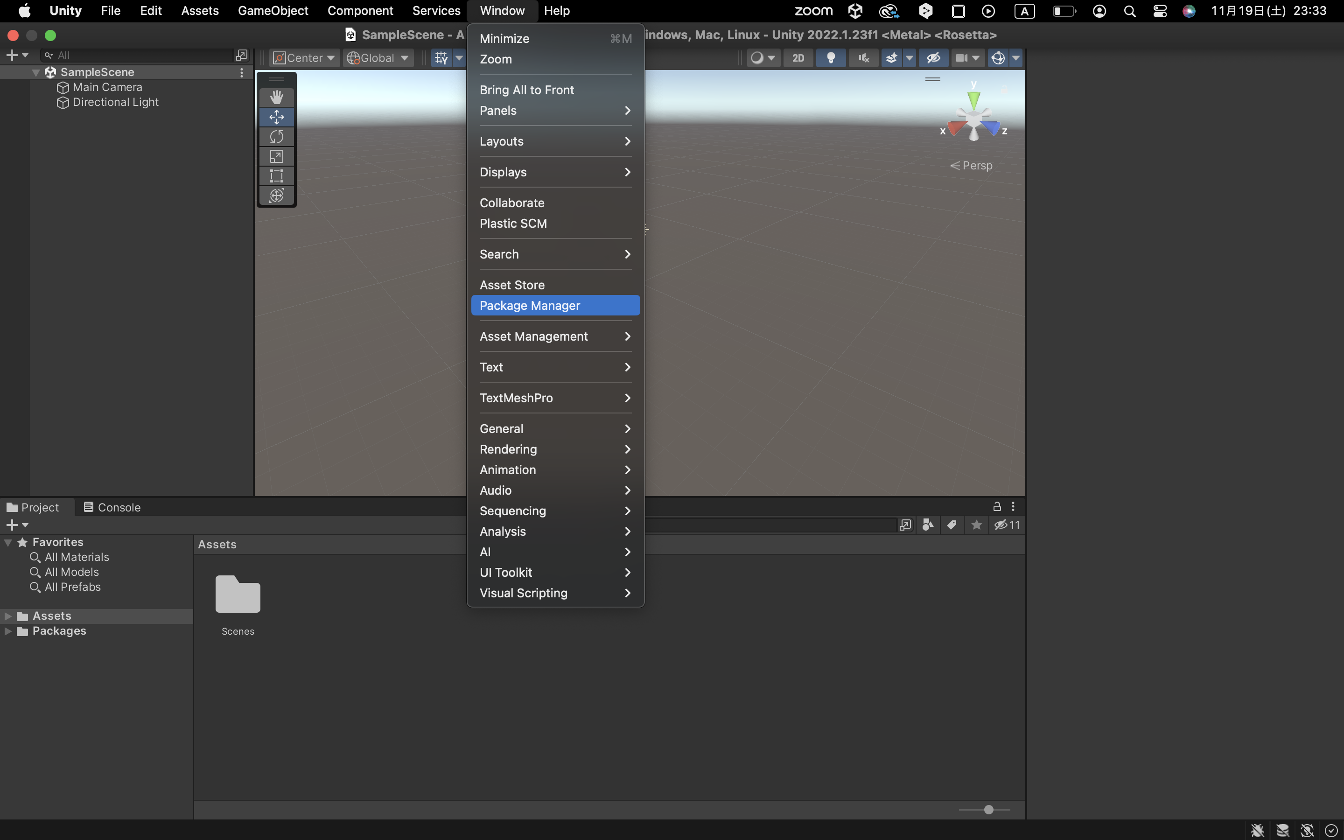Viewport: 1344px width, 840px height.
Task: Adjust the asset icon size slider
Action: tap(988, 810)
